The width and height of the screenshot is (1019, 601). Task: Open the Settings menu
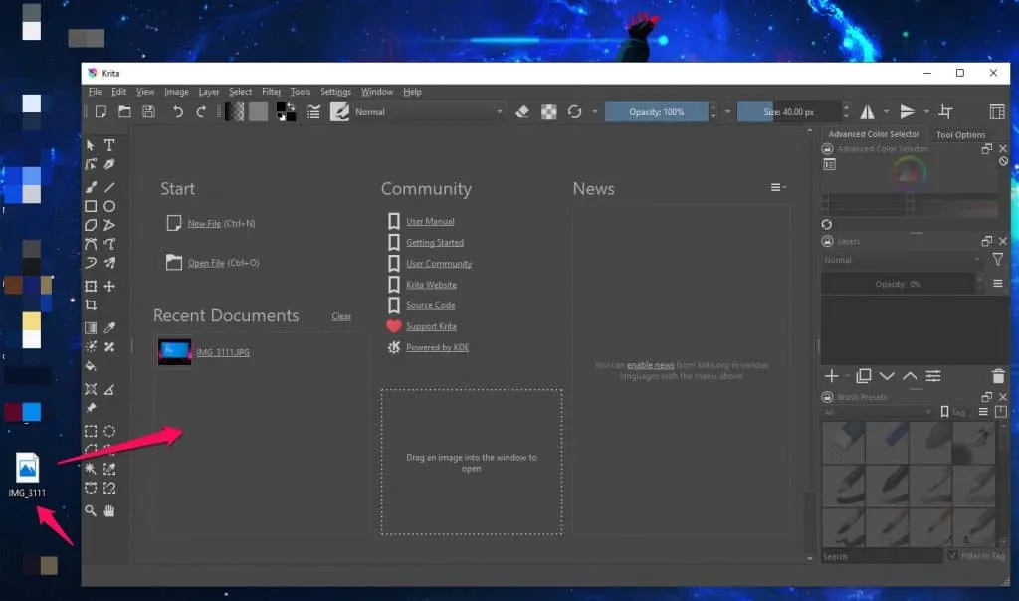coord(335,92)
